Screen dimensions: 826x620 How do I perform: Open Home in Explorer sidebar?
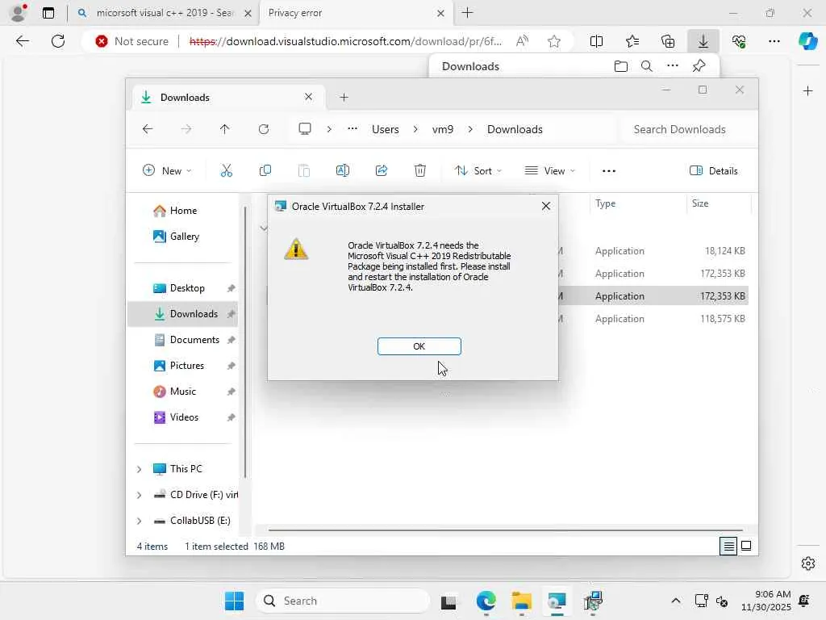(x=183, y=211)
